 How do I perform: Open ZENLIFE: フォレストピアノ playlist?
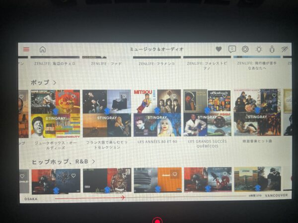[x=207, y=65]
